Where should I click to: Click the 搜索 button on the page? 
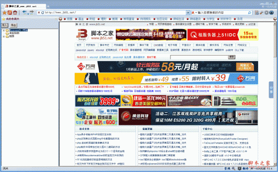232,57
